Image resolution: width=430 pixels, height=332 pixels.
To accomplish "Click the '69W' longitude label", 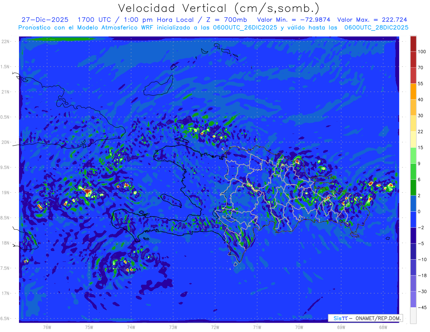I will click(x=341, y=327).
